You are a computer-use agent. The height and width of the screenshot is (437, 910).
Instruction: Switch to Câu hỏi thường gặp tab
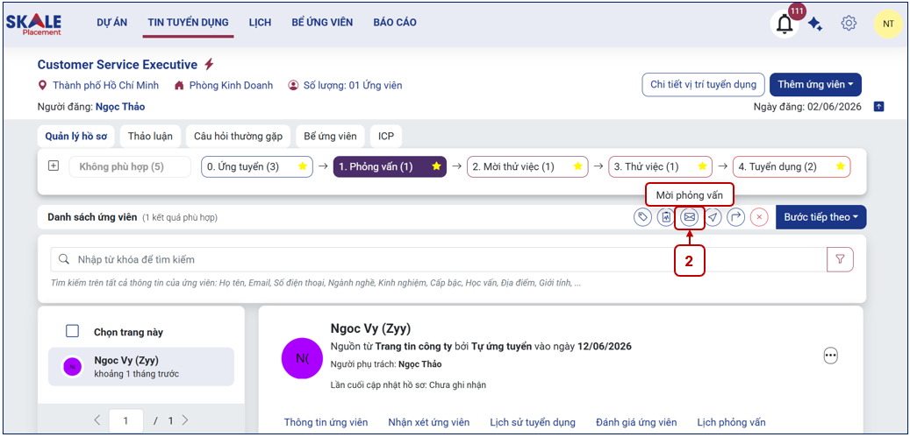point(238,137)
